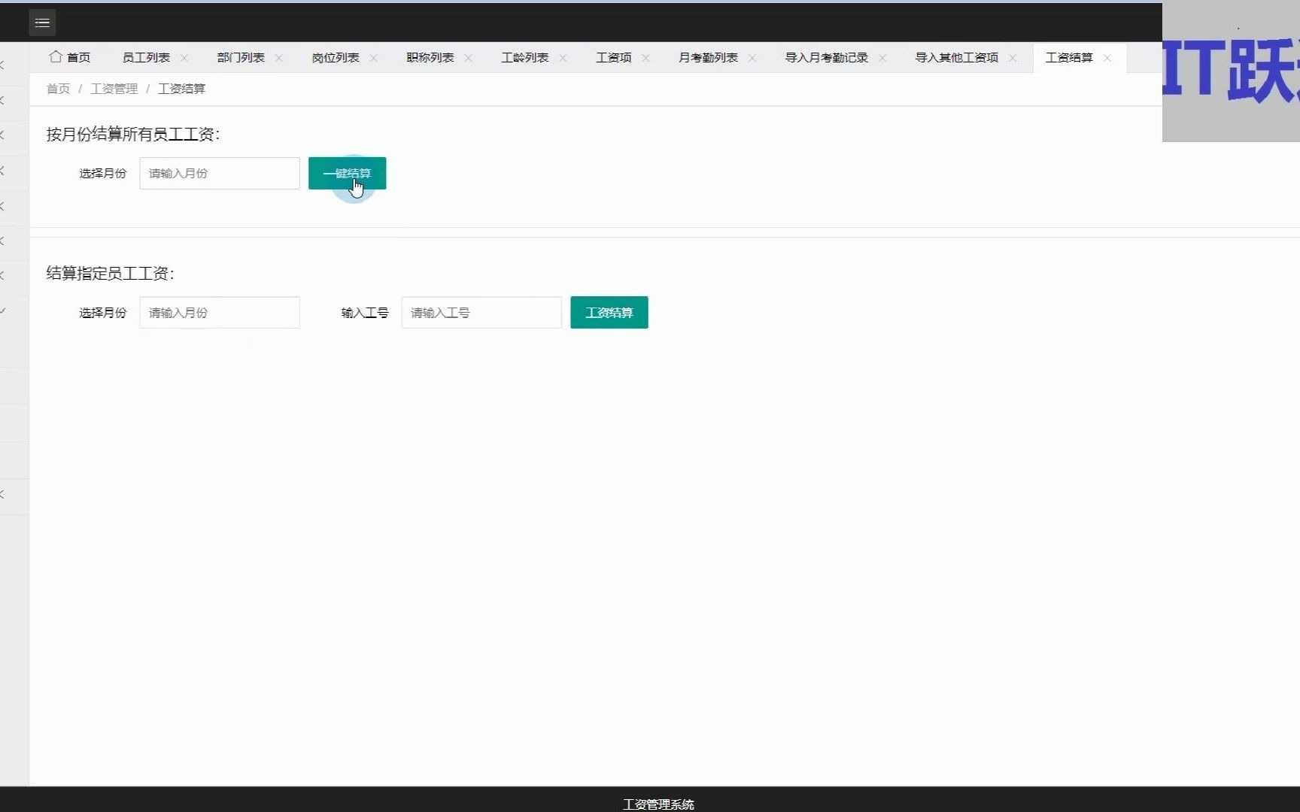
Task: Select the 职称列表 tab
Action: point(429,57)
